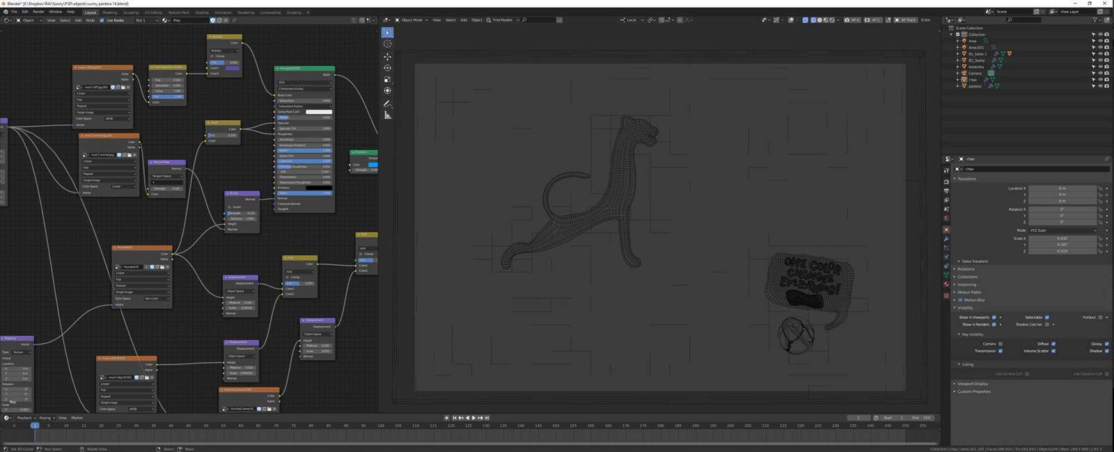Hide the pantera object in viewport
The height and width of the screenshot is (452, 1114).
[1101, 86]
